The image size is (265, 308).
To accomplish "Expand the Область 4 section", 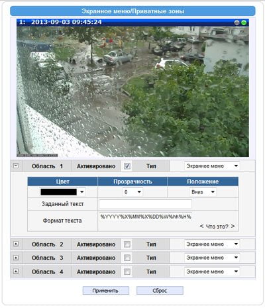I will coord(16,272).
